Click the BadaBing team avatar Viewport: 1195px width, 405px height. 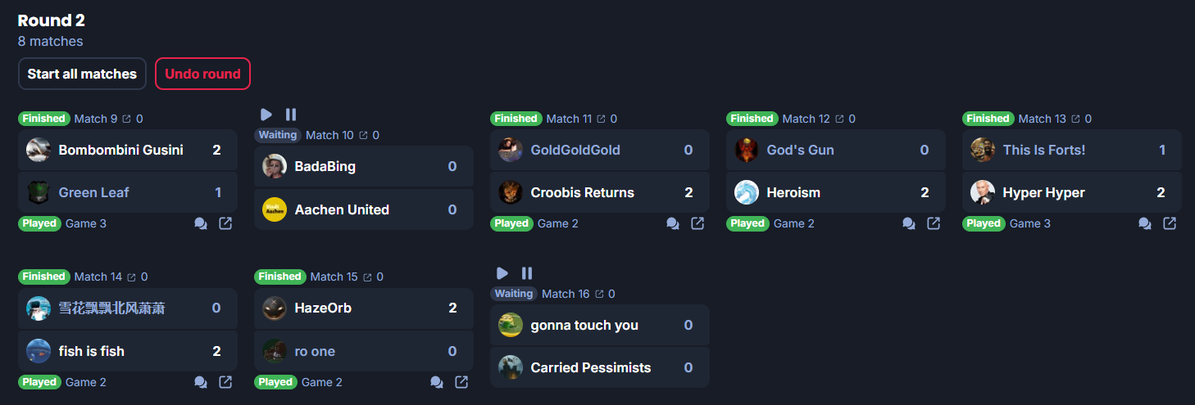[x=275, y=167]
